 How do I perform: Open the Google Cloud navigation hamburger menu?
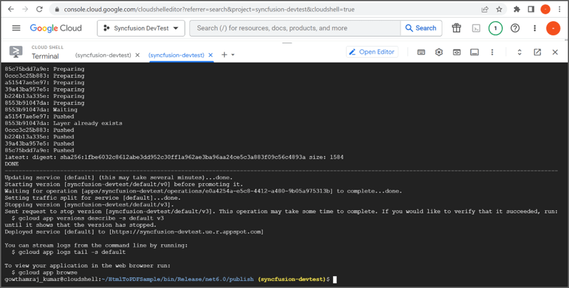(x=16, y=28)
